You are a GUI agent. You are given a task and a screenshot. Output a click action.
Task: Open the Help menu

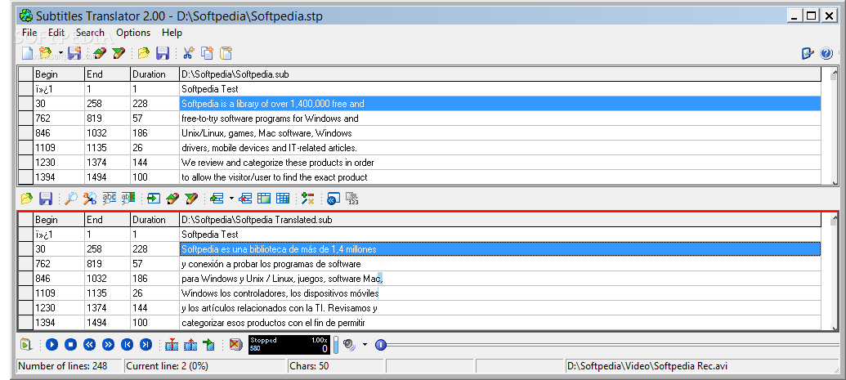tap(172, 33)
